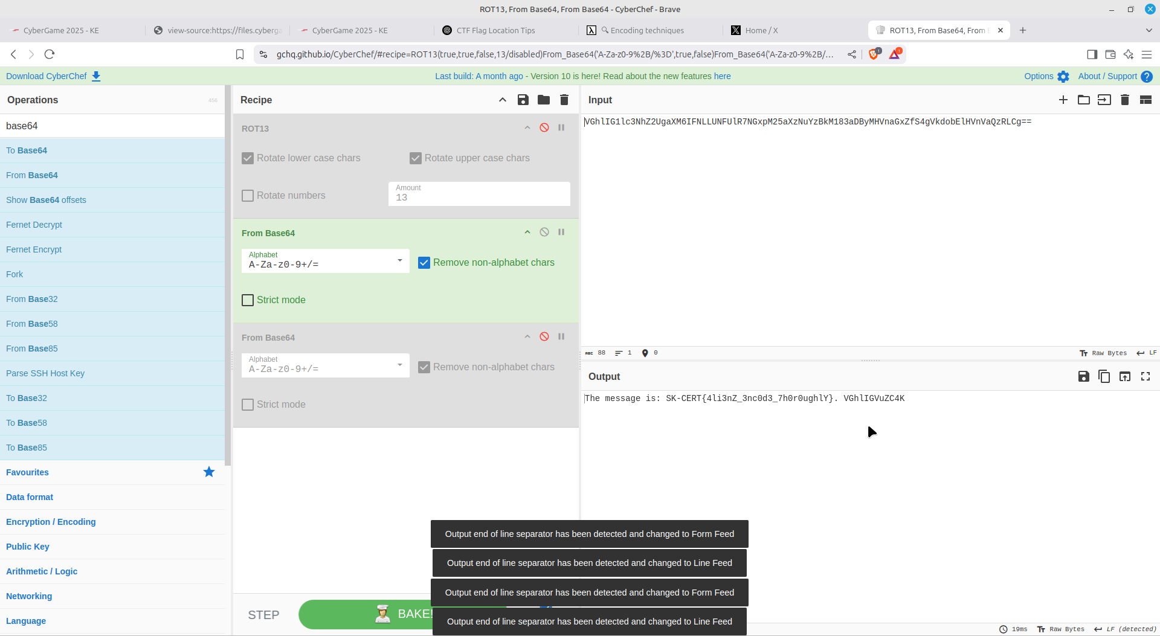Enable Strict mode in active From Base64
The image size is (1160, 636).
coord(248,300)
